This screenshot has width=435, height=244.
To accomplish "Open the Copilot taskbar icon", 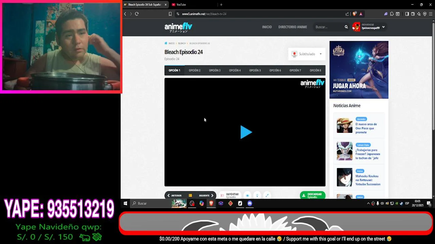I will tap(202, 203).
